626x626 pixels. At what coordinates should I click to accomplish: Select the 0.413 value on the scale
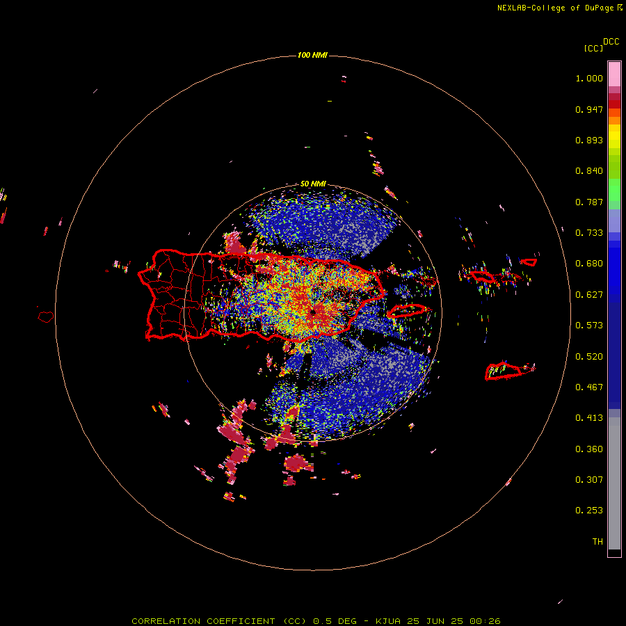(589, 418)
